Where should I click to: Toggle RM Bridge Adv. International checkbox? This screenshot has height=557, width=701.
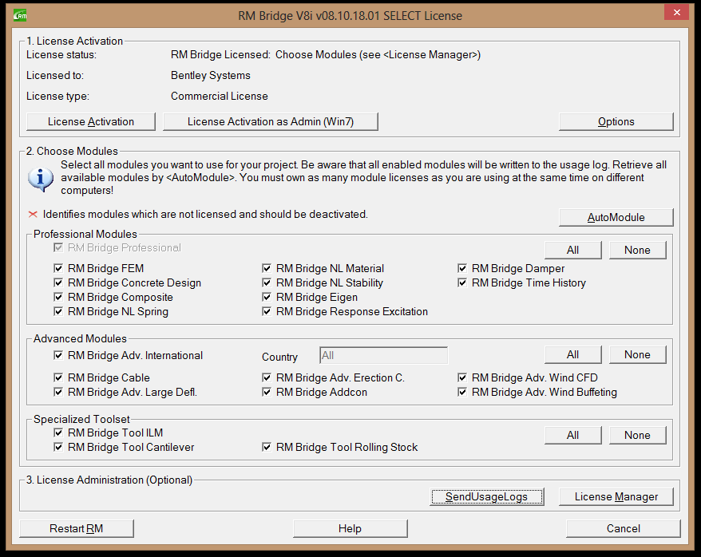58,355
